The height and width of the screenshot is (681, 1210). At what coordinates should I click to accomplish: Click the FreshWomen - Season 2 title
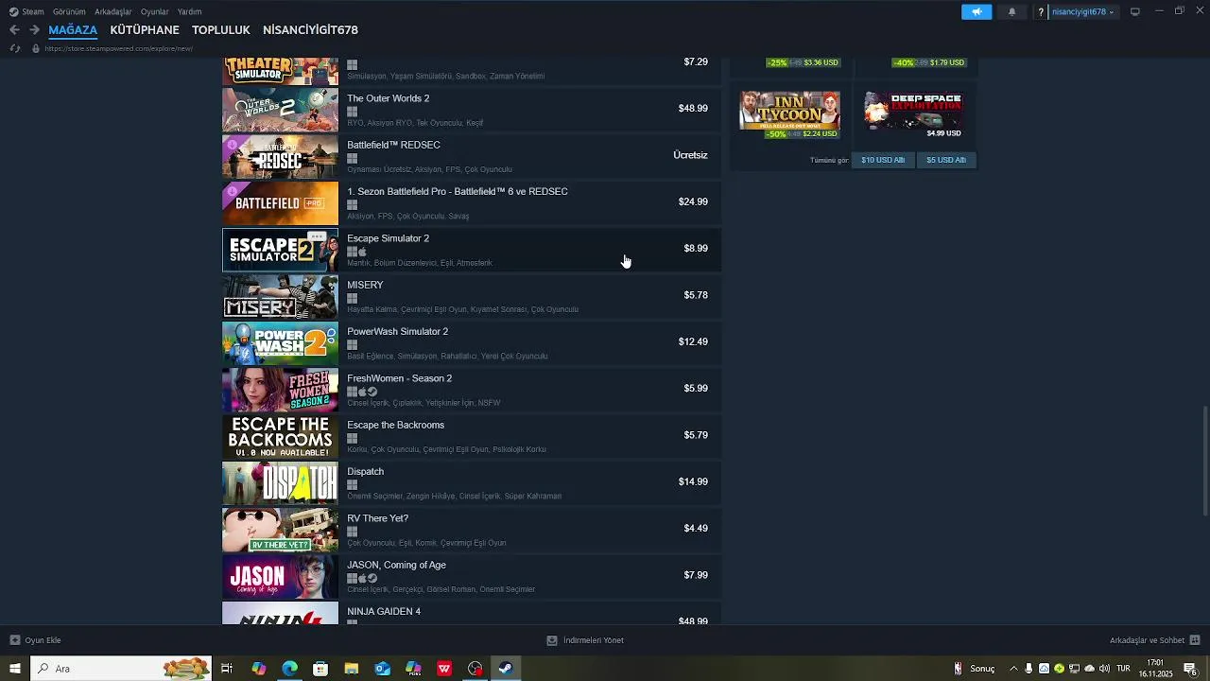pos(399,378)
